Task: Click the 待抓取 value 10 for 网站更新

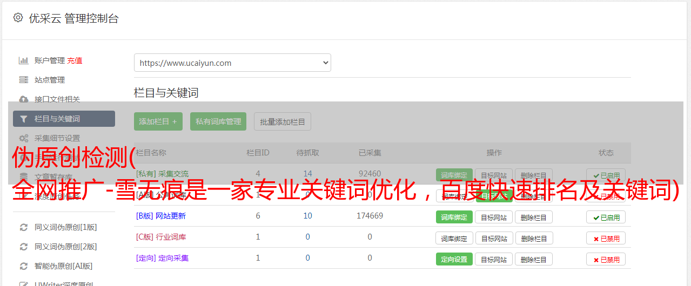Action: [x=307, y=216]
